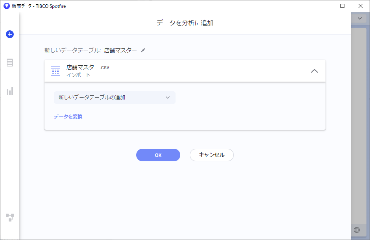
Task: Click the table icon beside 店舗マスター.csv
Action: click(55, 71)
